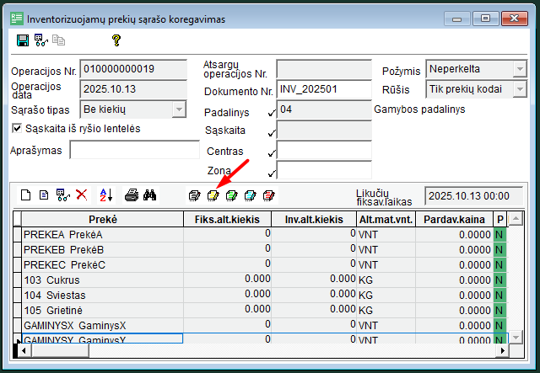This screenshot has height=373, width=540.
Task: Open the Sąrašo tipas dropdown
Action: [178, 109]
